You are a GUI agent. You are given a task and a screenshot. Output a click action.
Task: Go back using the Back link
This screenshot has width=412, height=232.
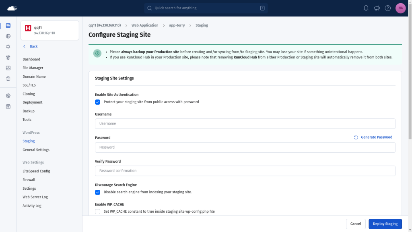click(31, 46)
